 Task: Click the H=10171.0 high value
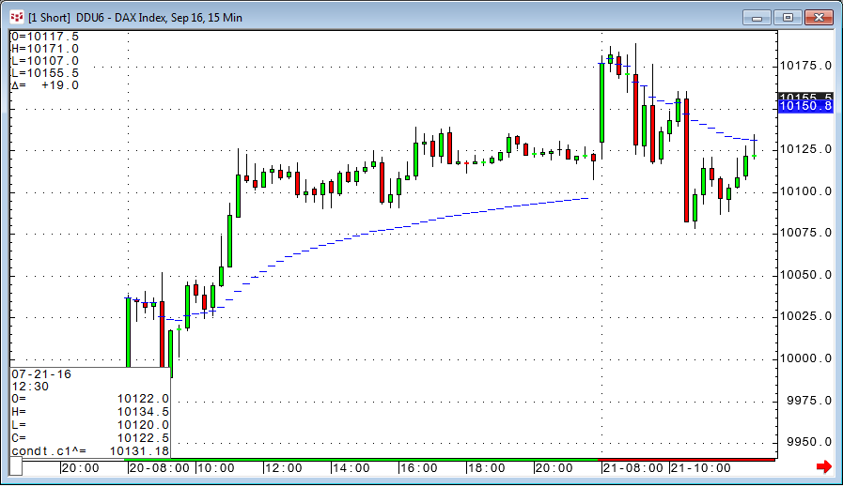coord(45,49)
